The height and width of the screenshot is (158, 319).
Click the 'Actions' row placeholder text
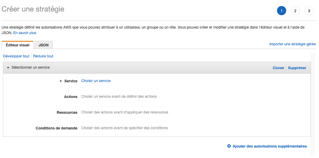pyautogui.click(x=119, y=97)
